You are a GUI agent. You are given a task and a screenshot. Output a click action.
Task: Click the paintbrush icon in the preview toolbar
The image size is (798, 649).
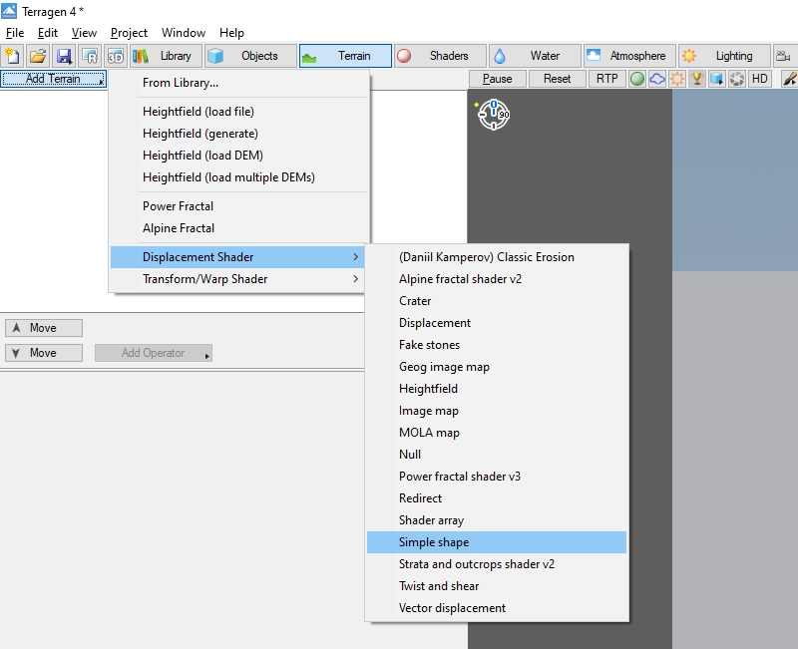coord(789,79)
